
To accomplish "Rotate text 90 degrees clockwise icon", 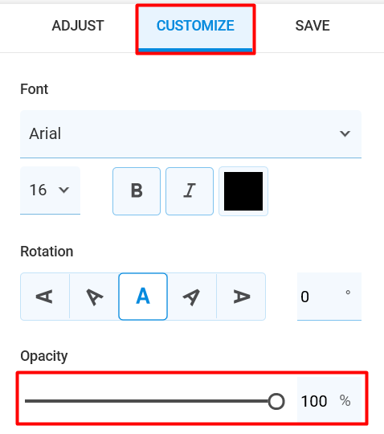I will point(241,297).
